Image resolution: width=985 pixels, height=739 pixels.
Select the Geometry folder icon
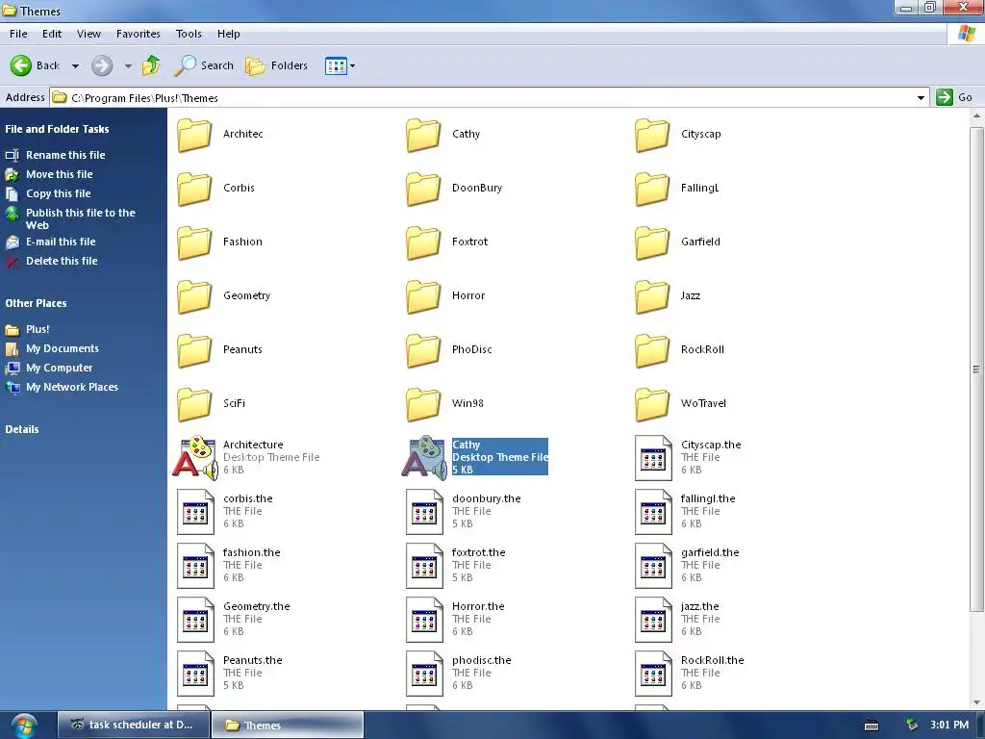(x=194, y=296)
